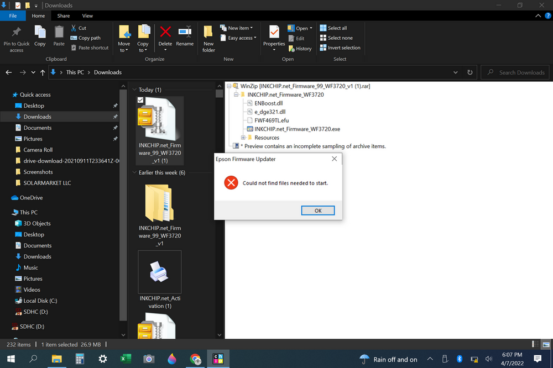This screenshot has height=368, width=553.
Task: Collapse the Earlier this week group
Action: click(134, 172)
